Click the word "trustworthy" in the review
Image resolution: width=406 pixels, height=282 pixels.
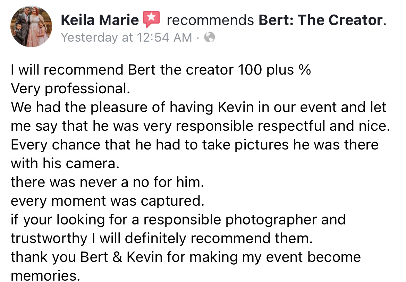click(49, 238)
